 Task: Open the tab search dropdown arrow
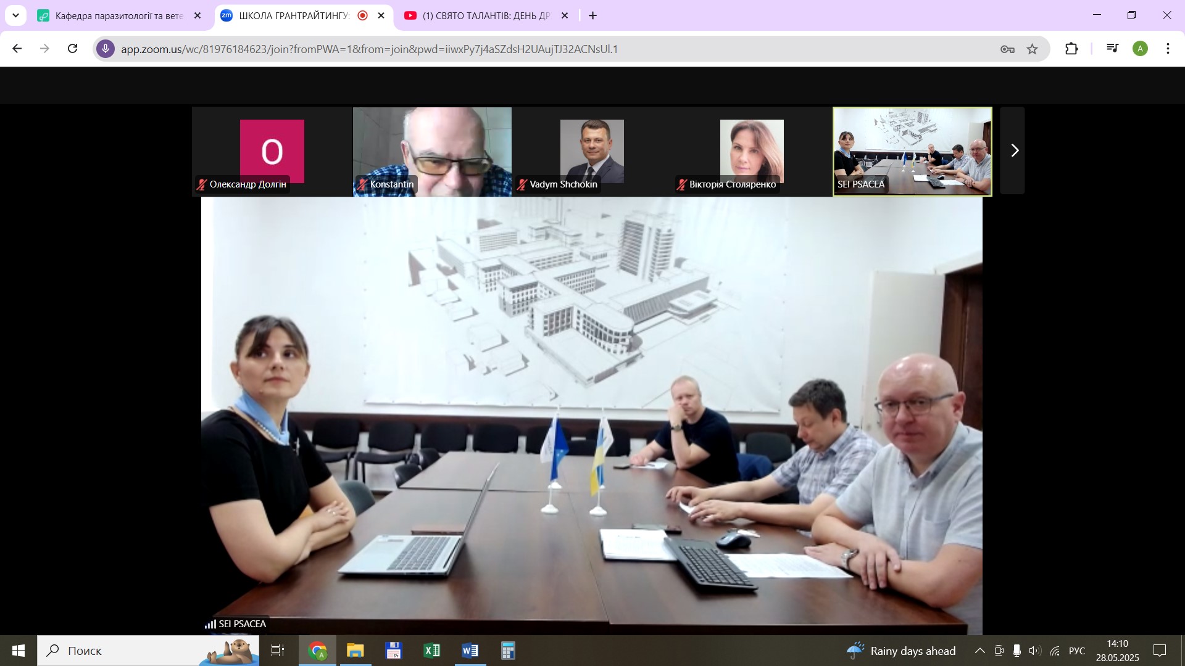[x=15, y=15]
